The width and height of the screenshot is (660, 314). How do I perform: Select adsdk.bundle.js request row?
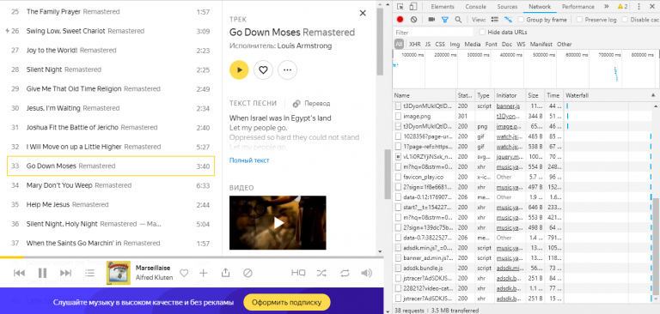[521, 269]
